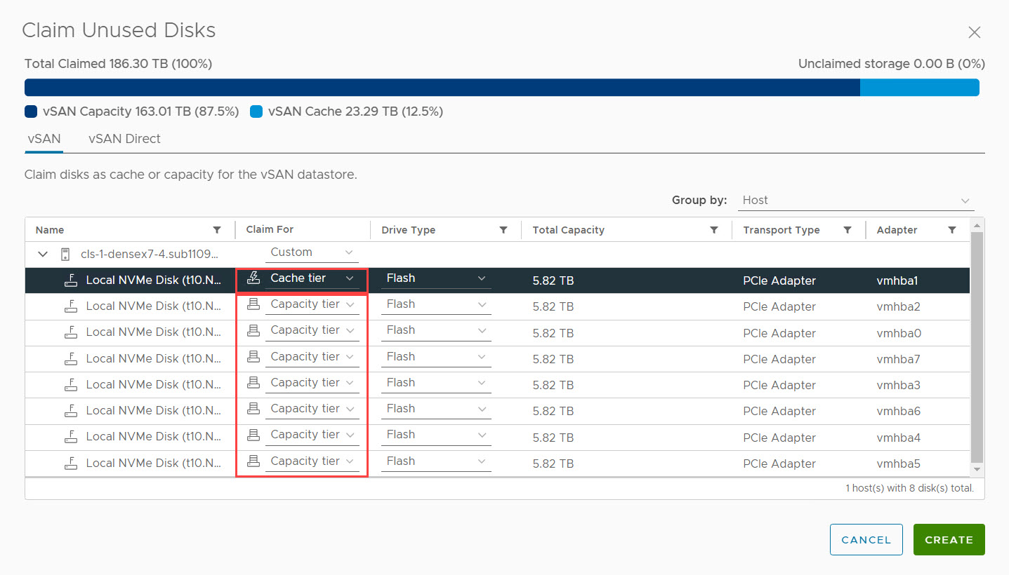
Task: Click the capacity tier icon for vmhba5
Action: [x=254, y=461]
